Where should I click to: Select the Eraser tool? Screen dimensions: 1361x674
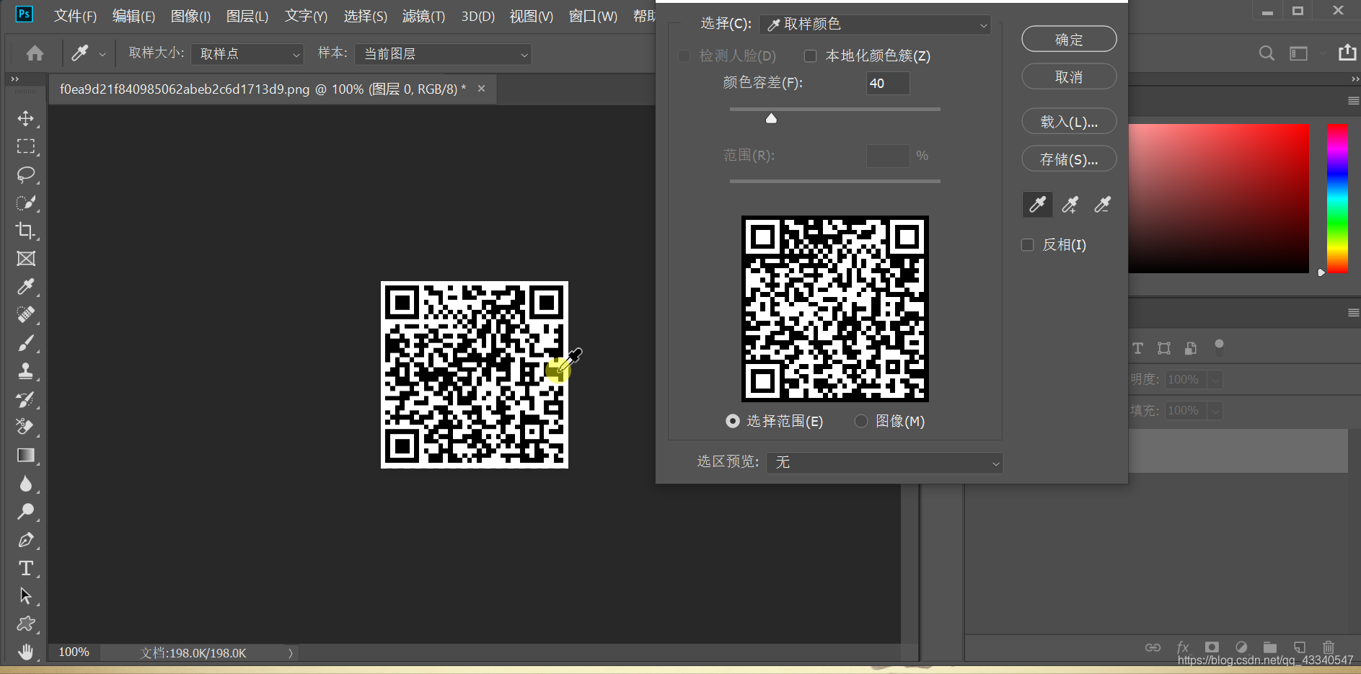[26, 427]
